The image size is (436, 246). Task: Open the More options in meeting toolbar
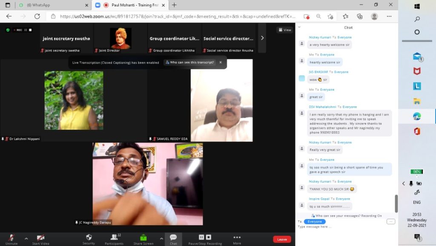click(x=237, y=239)
